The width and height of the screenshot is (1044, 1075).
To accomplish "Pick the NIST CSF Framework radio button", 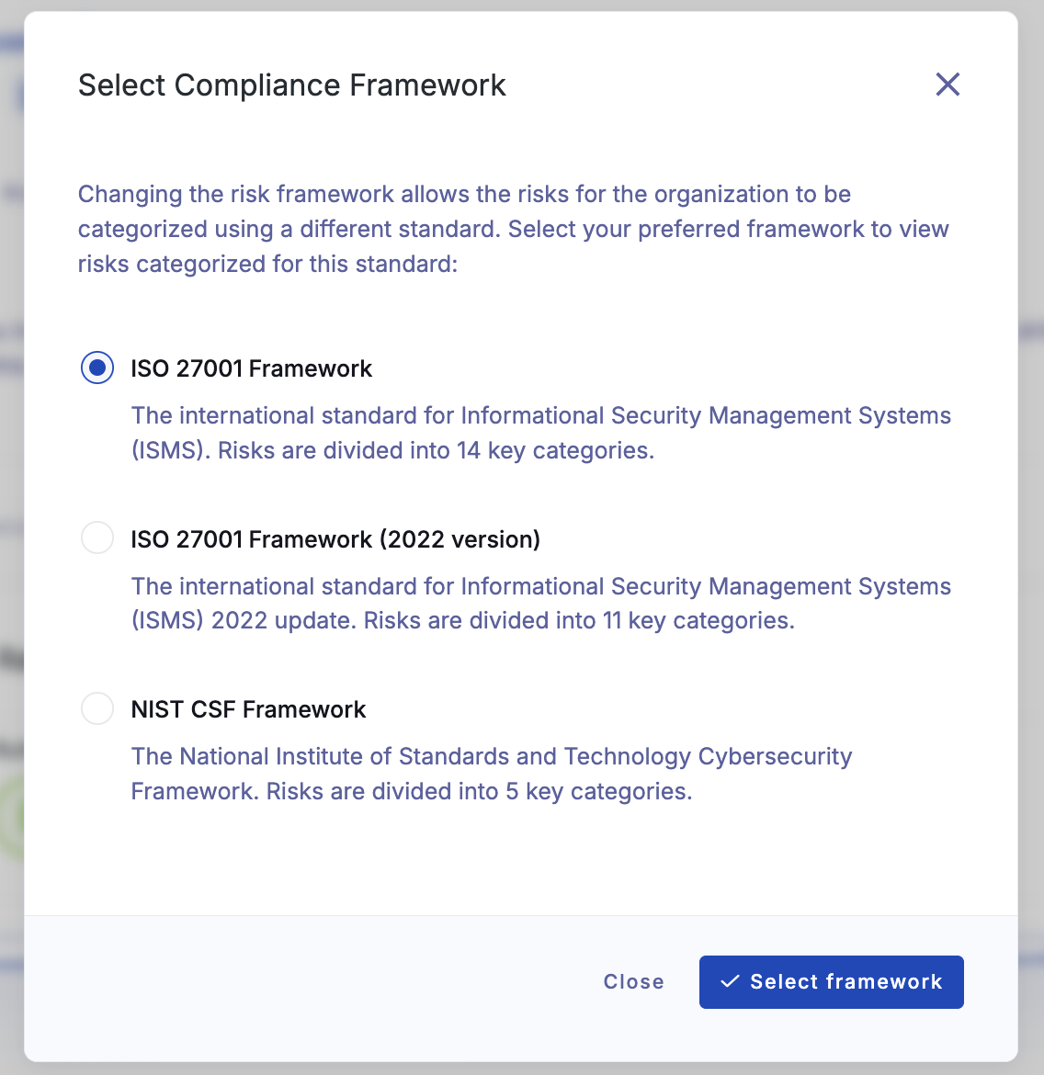I will 97,708.
